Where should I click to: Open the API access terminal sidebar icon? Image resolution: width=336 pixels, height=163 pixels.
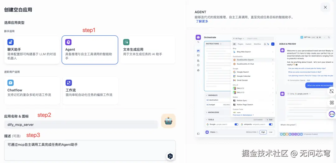click(x=198, y=55)
